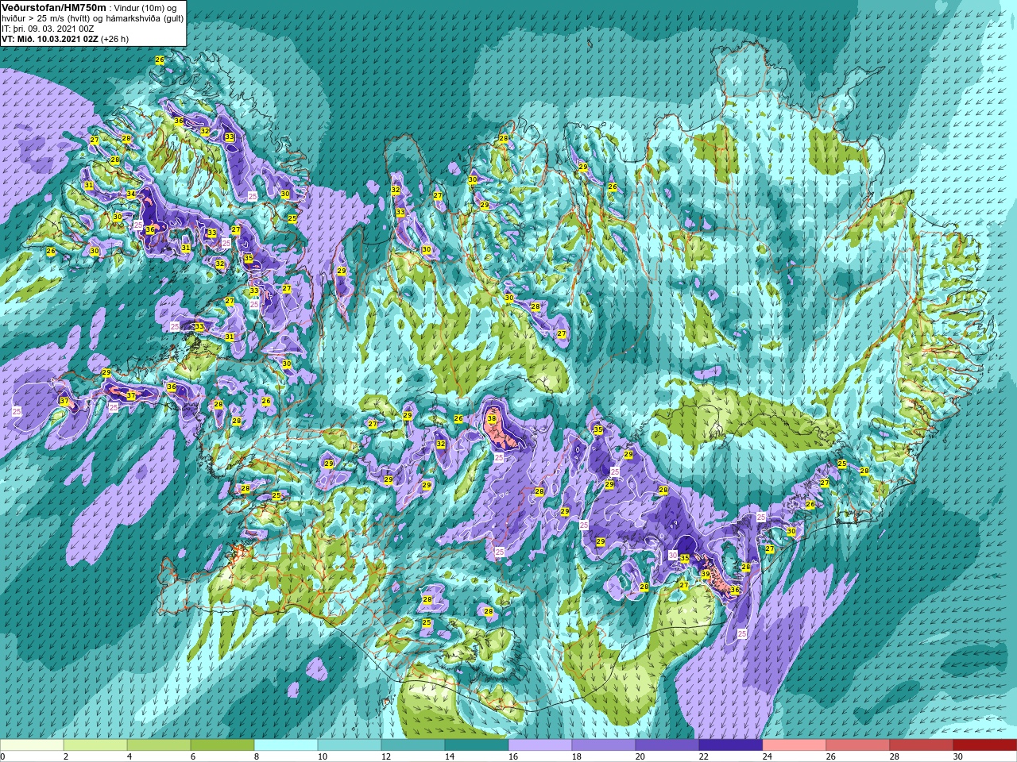The height and width of the screenshot is (762, 1017).
Task: Pick the 4–6 m/s green legend swatch
Action: pyautogui.click(x=159, y=745)
